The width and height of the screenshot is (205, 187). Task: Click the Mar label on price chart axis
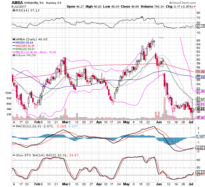(65, 122)
